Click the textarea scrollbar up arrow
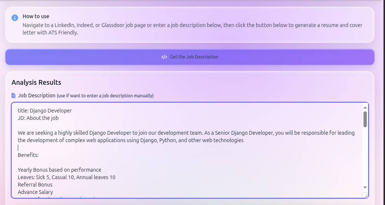Image resolution: width=385 pixels, height=205 pixels. (x=365, y=107)
